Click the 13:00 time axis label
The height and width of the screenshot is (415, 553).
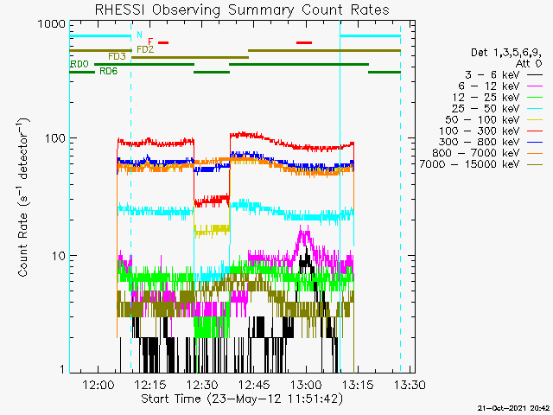(306, 385)
